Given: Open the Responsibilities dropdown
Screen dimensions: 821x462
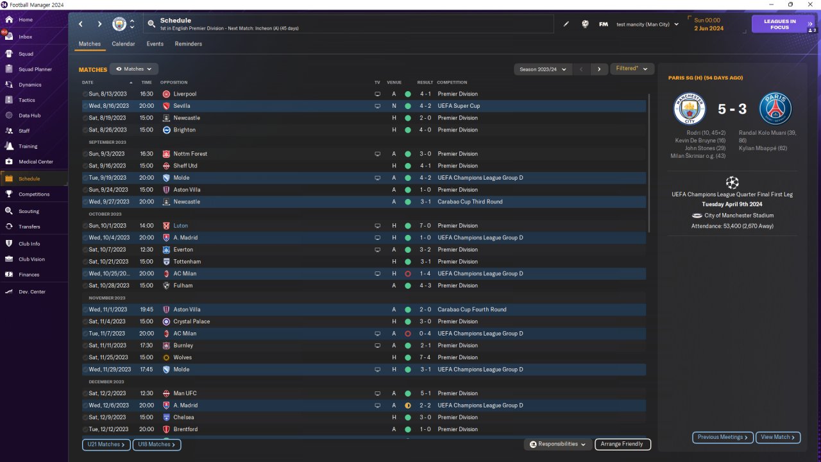Looking at the screenshot, I should coord(558,444).
